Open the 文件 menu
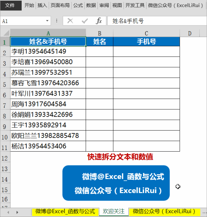Image resolution: width=207 pixels, height=217 pixels. 11,6
